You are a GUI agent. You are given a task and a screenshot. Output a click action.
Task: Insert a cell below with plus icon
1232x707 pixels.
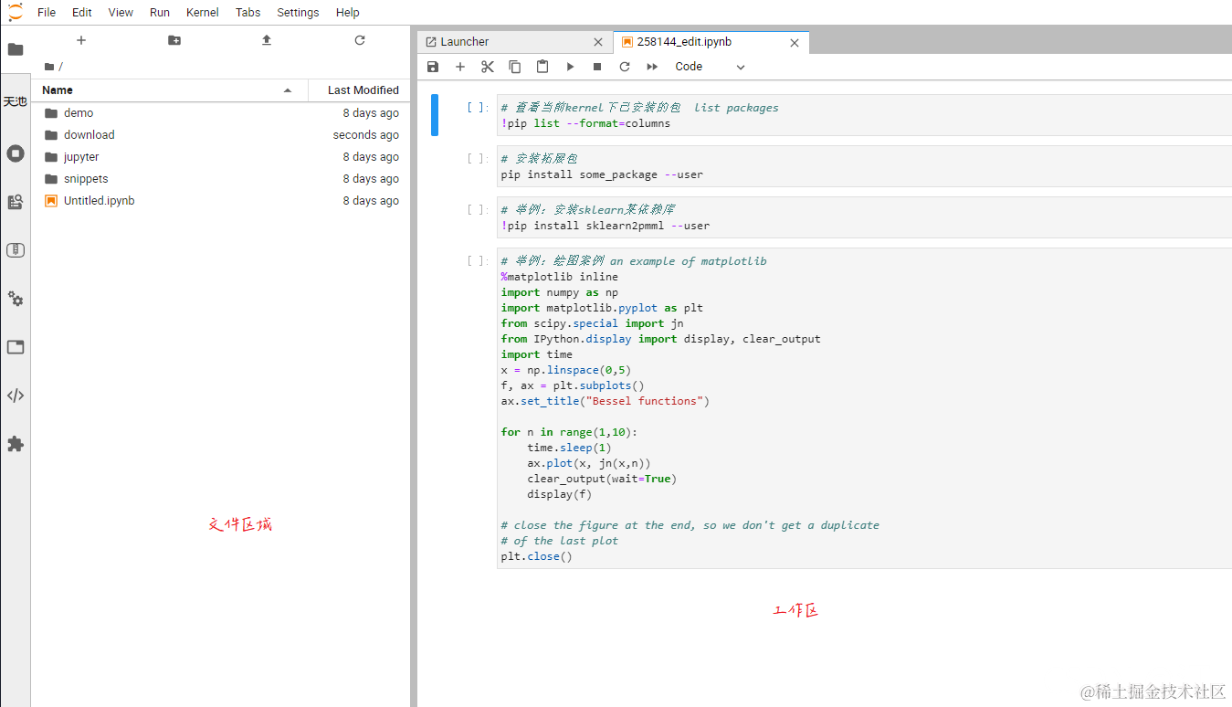460,67
